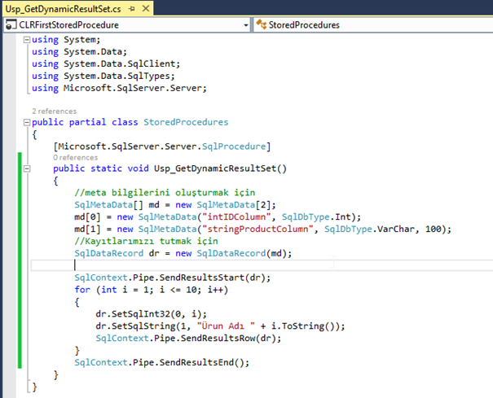Click 'using System.Data.SqlTypes;' line
This screenshot has width=493, height=398.
point(103,76)
